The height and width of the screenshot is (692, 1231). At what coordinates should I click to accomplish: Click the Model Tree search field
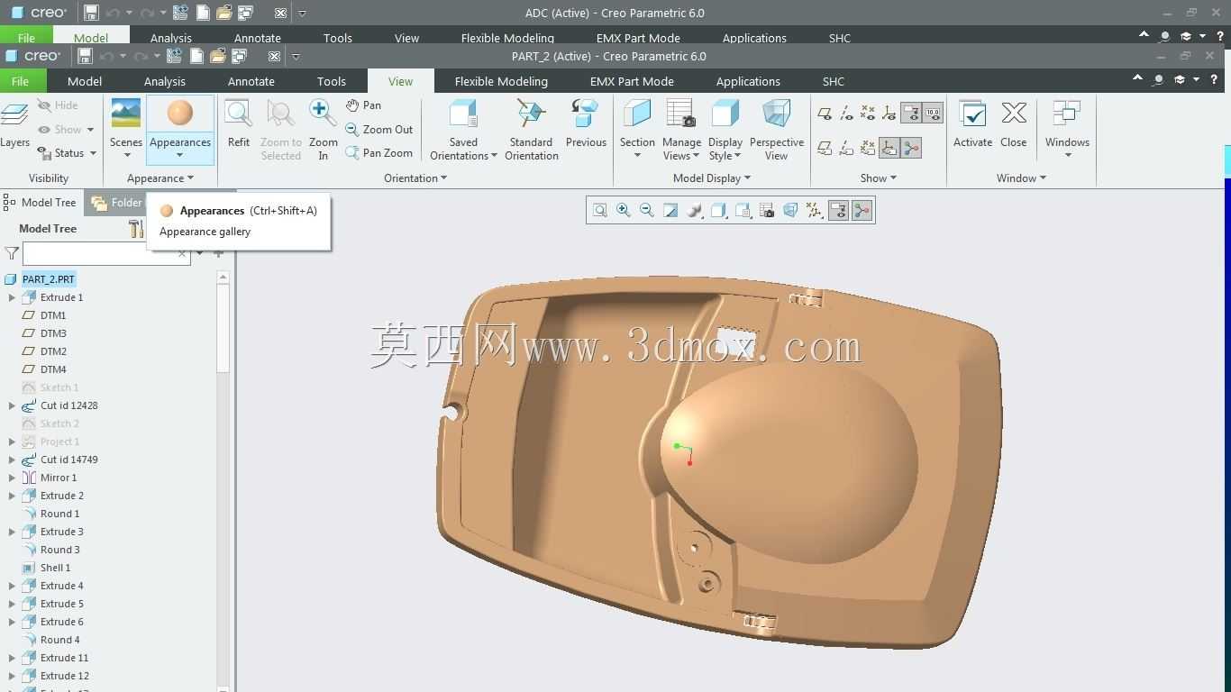point(106,254)
